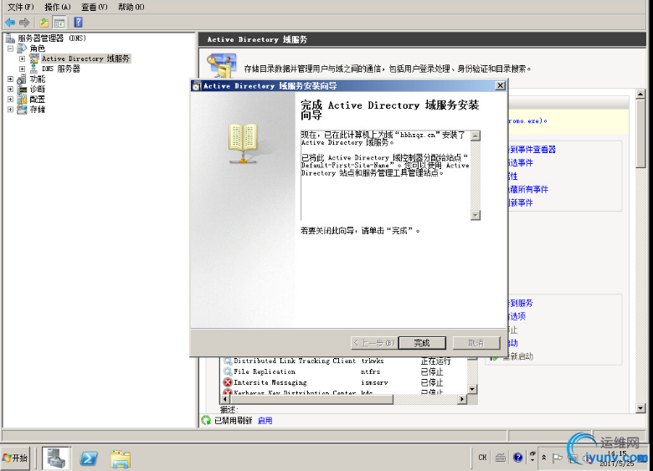Click the green refresh icon beside 已禁用刷新
The width and height of the screenshot is (653, 471).
click(206, 420)
